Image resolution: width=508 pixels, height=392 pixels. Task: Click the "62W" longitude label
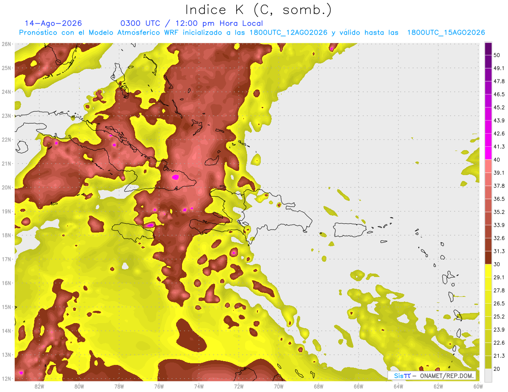(x=439, y=387)
